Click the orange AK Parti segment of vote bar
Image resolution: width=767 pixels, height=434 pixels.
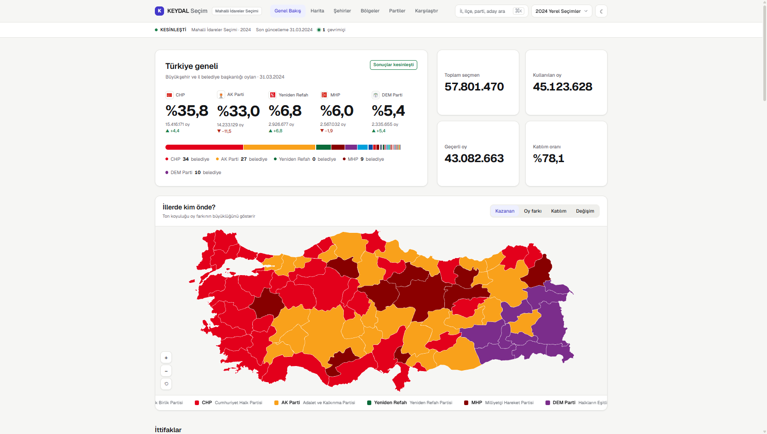pos(279,147)
